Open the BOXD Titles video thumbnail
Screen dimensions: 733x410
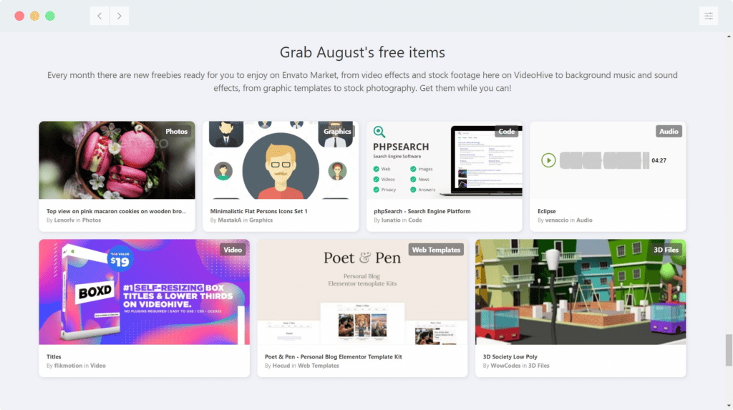point(144,292)
